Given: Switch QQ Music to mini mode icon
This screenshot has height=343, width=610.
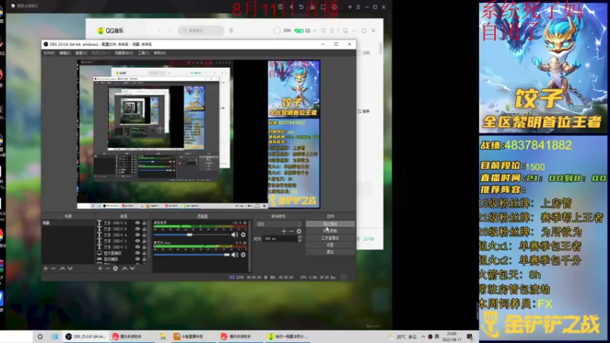Looking at the screenshot, I should 345,30.
